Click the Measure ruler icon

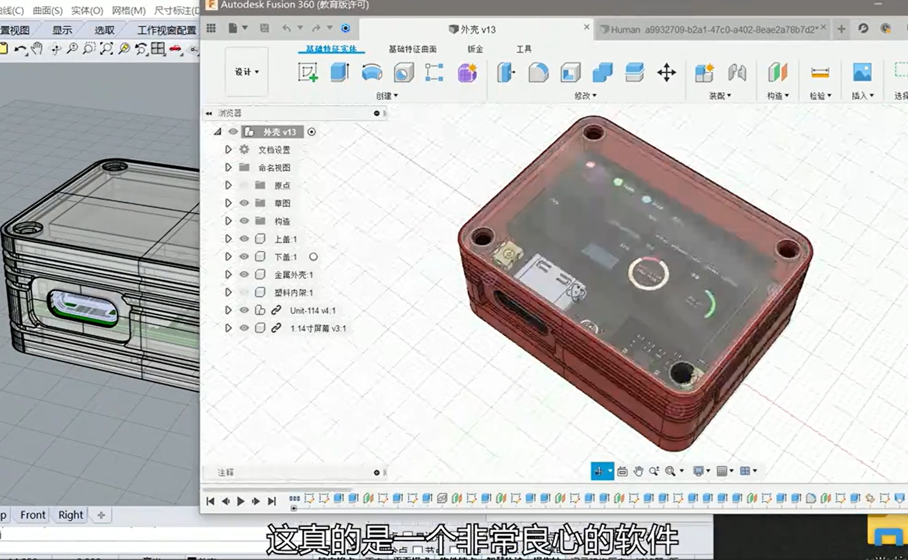click(x=819, y=73)
